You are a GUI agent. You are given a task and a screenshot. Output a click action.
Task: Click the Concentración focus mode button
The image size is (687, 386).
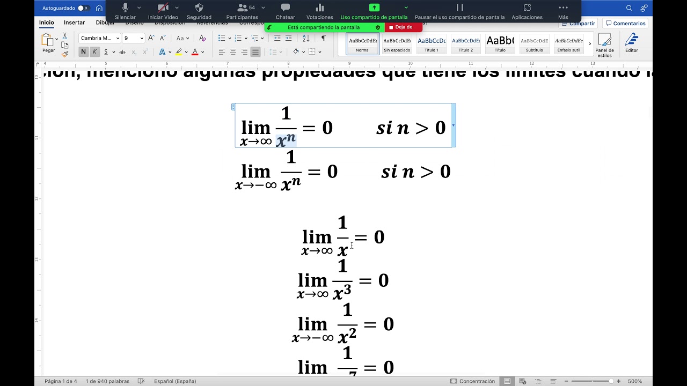473,381
